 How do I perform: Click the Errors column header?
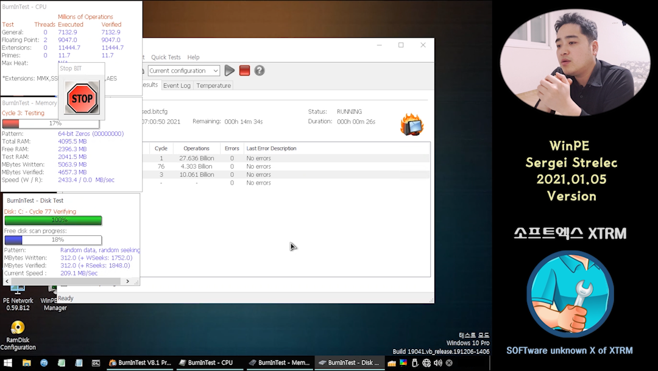[232, 148]
